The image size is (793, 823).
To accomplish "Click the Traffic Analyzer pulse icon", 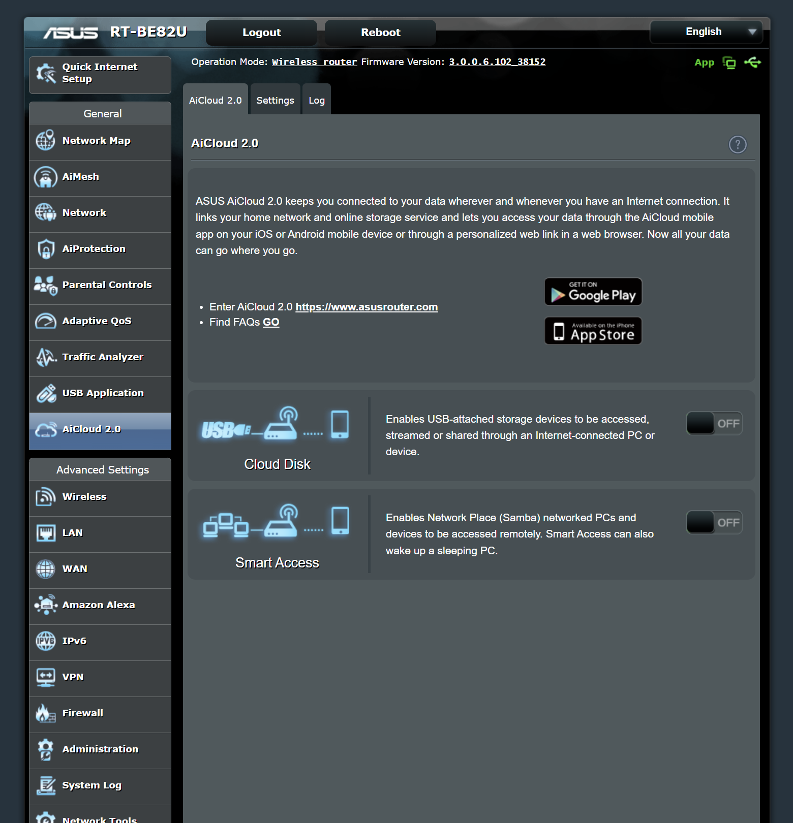I will [46, 357].
